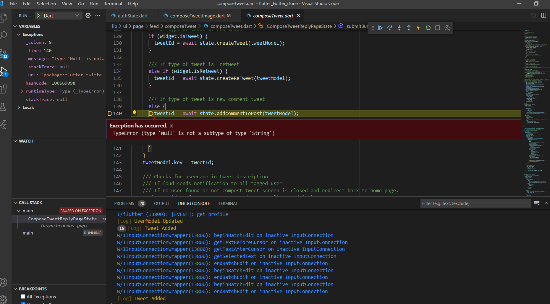This screenshot has height=304, width=550.
Task: Select Dart launch configuration dropdown
Action: 59,15
